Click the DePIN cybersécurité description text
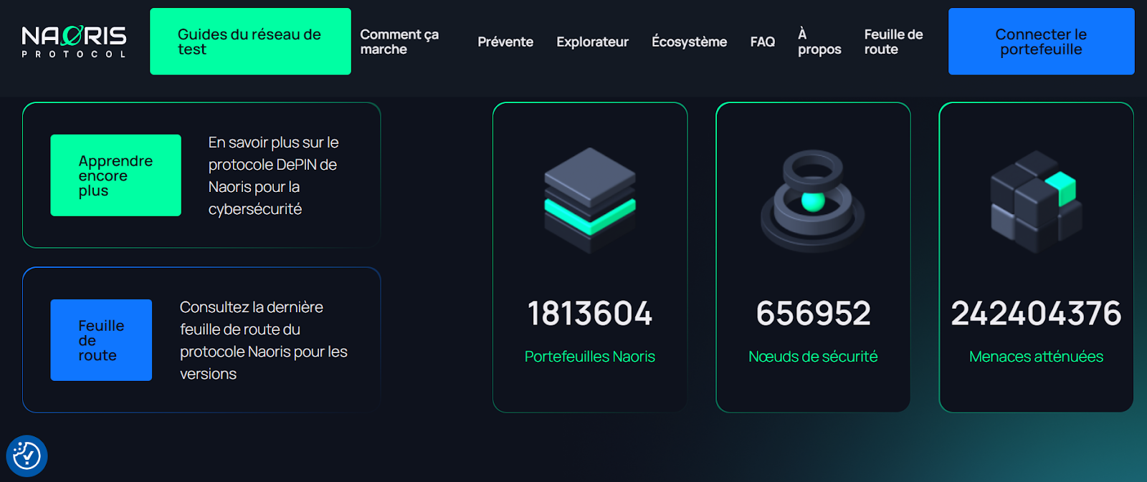Screen dimensions: 1147x482 click(273, 175)
